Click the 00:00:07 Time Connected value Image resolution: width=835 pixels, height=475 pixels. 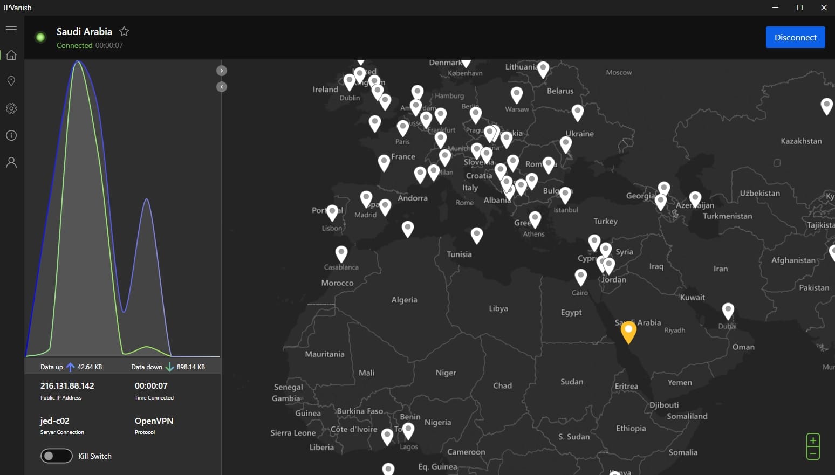point(151,386)
